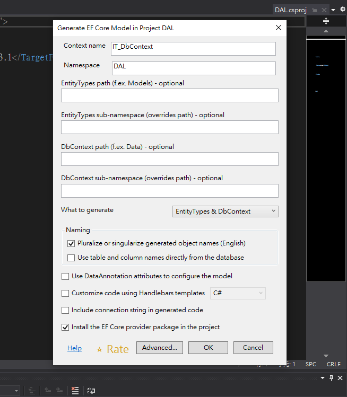This screenshot has width=347, height=397.
Task: Uncheck Install the EF Core provider package
Action: (x=65, y=327)
